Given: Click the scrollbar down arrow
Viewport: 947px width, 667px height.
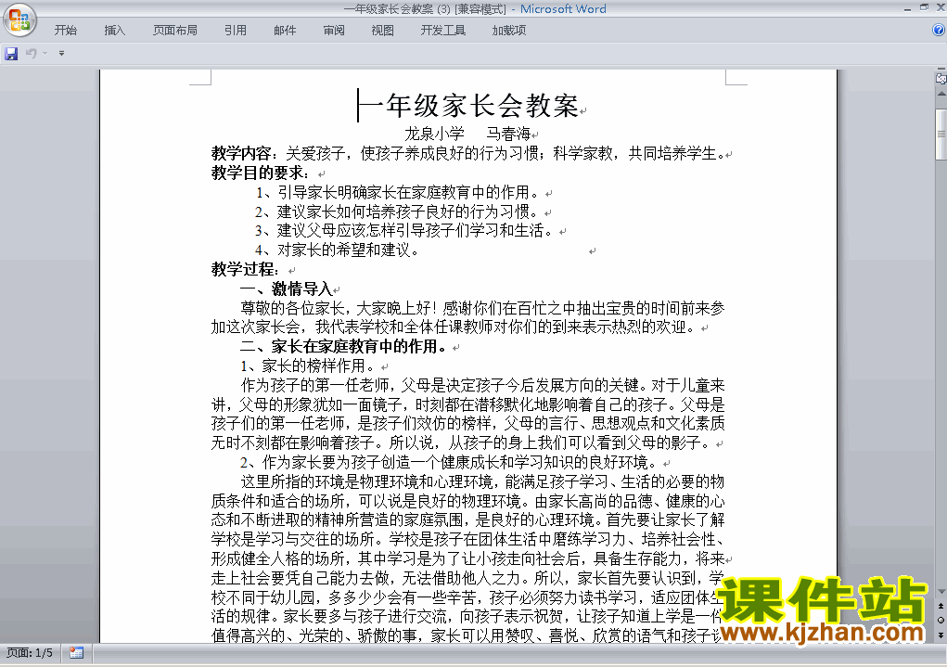Looking at the screenshot, I should click(941, 592).
